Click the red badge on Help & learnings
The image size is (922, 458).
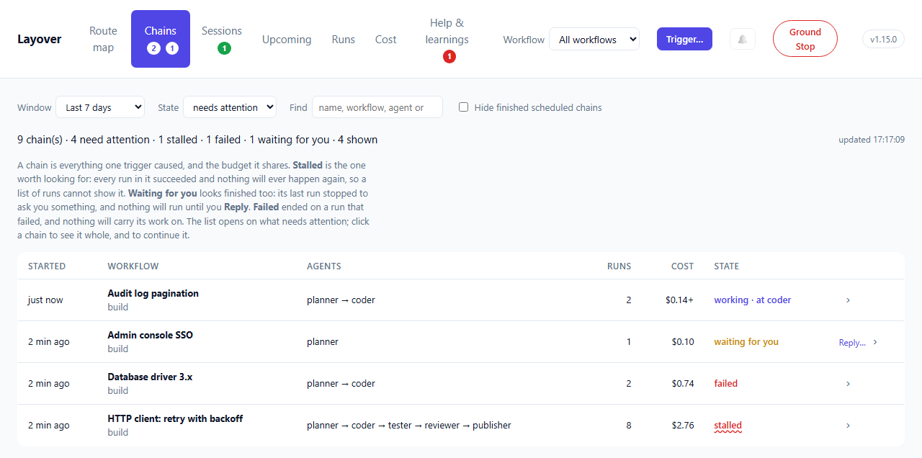click(x=449, y=56)
